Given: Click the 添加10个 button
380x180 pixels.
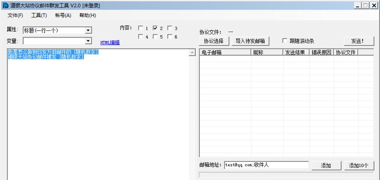Looking at the screenshot, I should (359, 166).
